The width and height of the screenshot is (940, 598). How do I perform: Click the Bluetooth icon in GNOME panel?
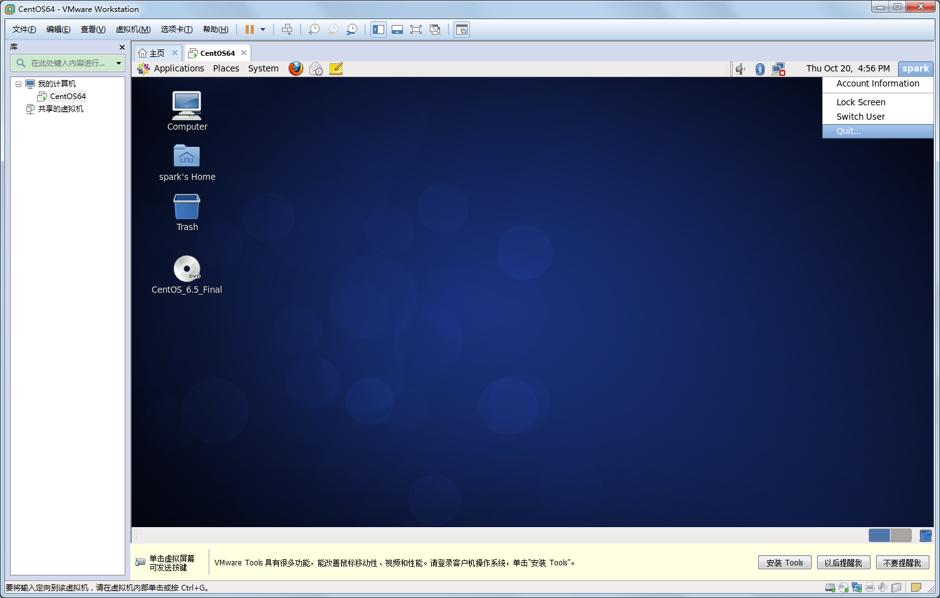tap(760, 69)
